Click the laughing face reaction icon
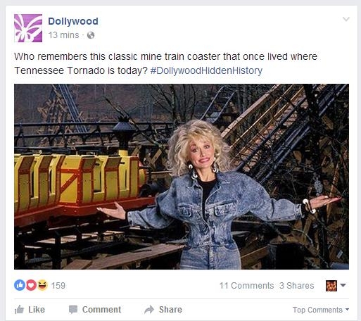 42,285
